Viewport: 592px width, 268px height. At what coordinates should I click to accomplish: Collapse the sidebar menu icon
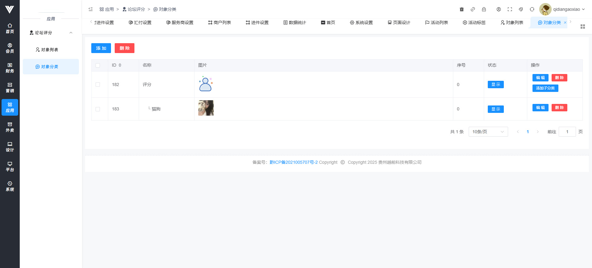[91, 9]
